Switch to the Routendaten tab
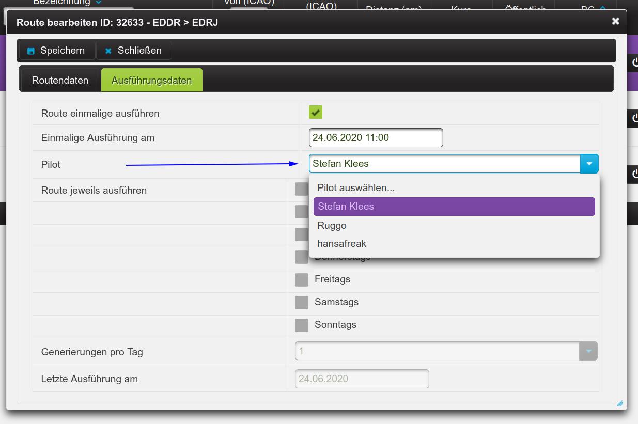This screenshot has height=424, width=638. click(x=60, y=81)
